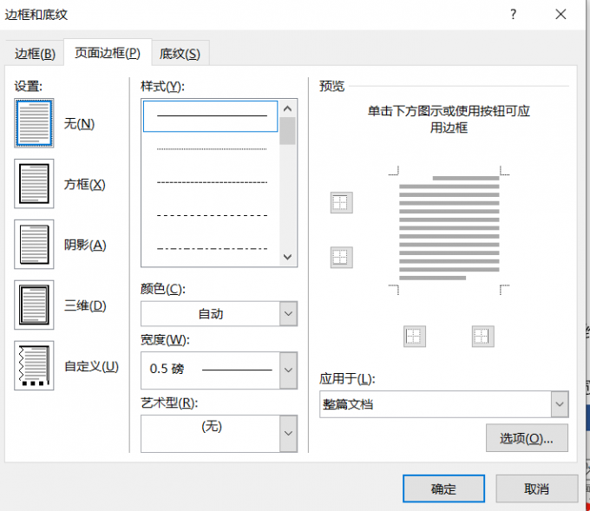Viewport: 590px width, 511px height.
Task: Click the 方框(X) label text
Action: coord(85,184)
